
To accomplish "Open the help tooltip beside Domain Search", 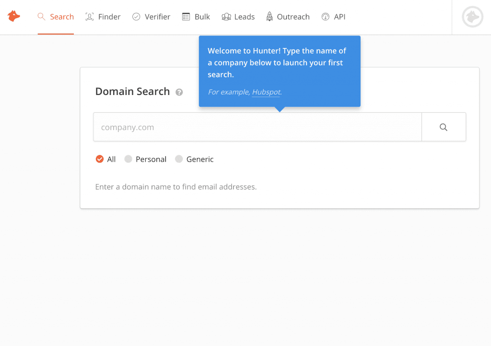I will coord(179,92).
